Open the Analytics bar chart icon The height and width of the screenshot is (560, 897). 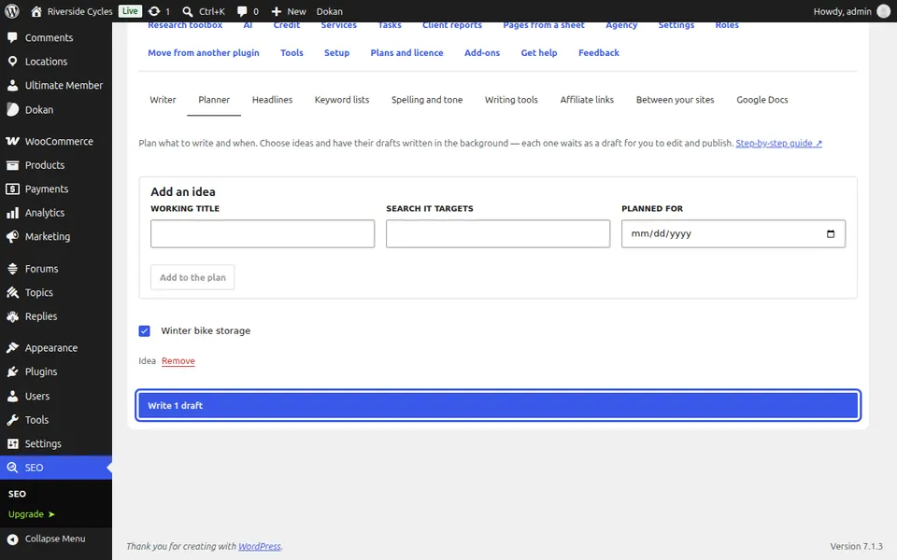tap(12, 213)
